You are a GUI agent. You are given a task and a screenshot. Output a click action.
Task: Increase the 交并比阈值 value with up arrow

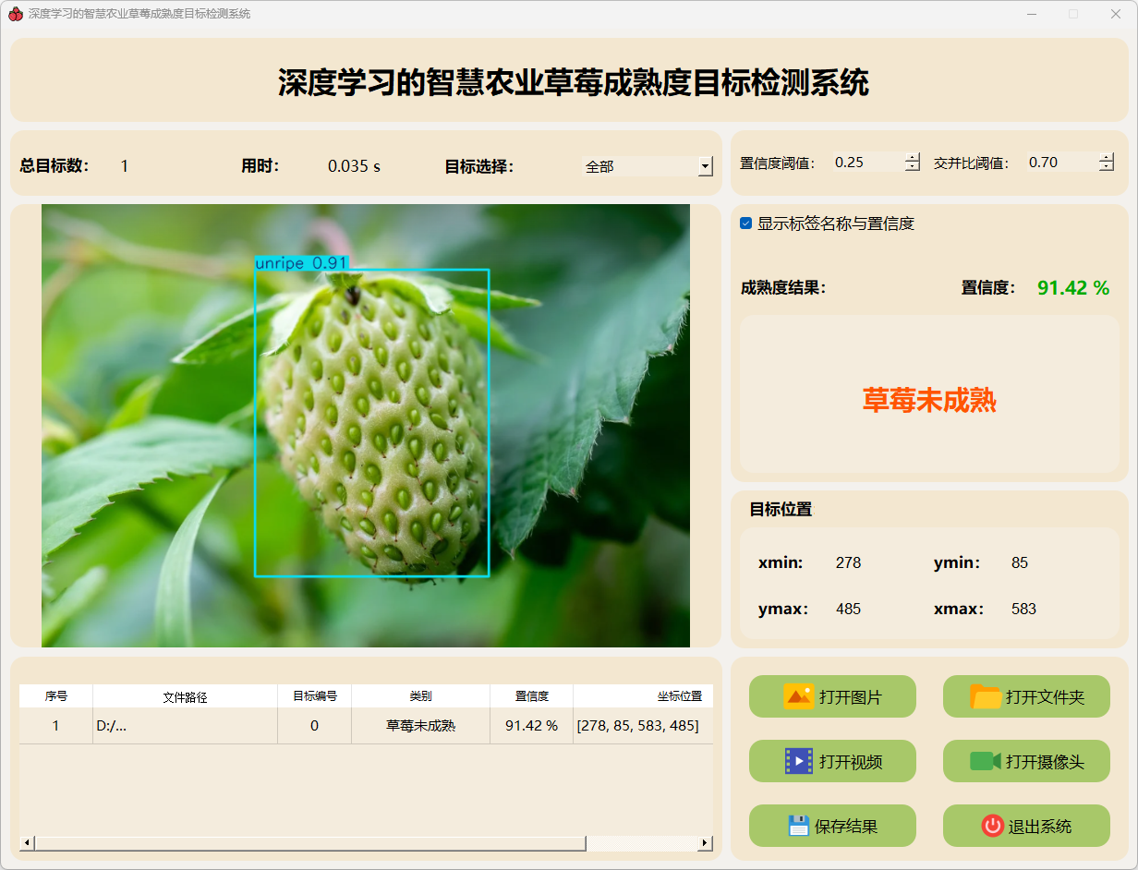(1107, 157)
